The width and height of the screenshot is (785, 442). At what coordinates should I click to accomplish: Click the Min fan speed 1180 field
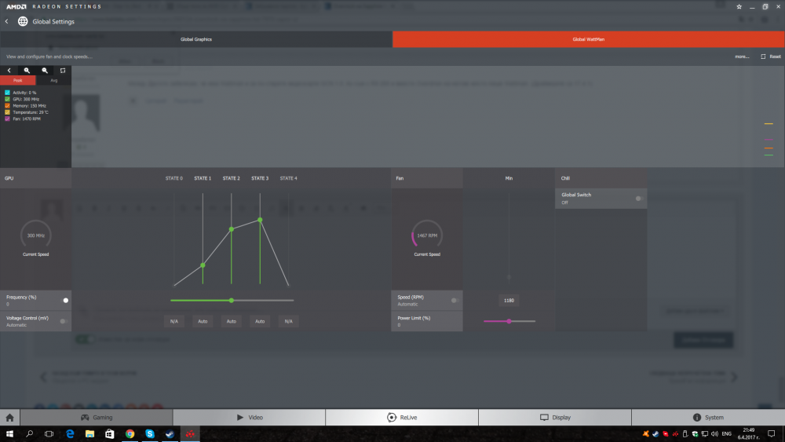pos(509,301)
